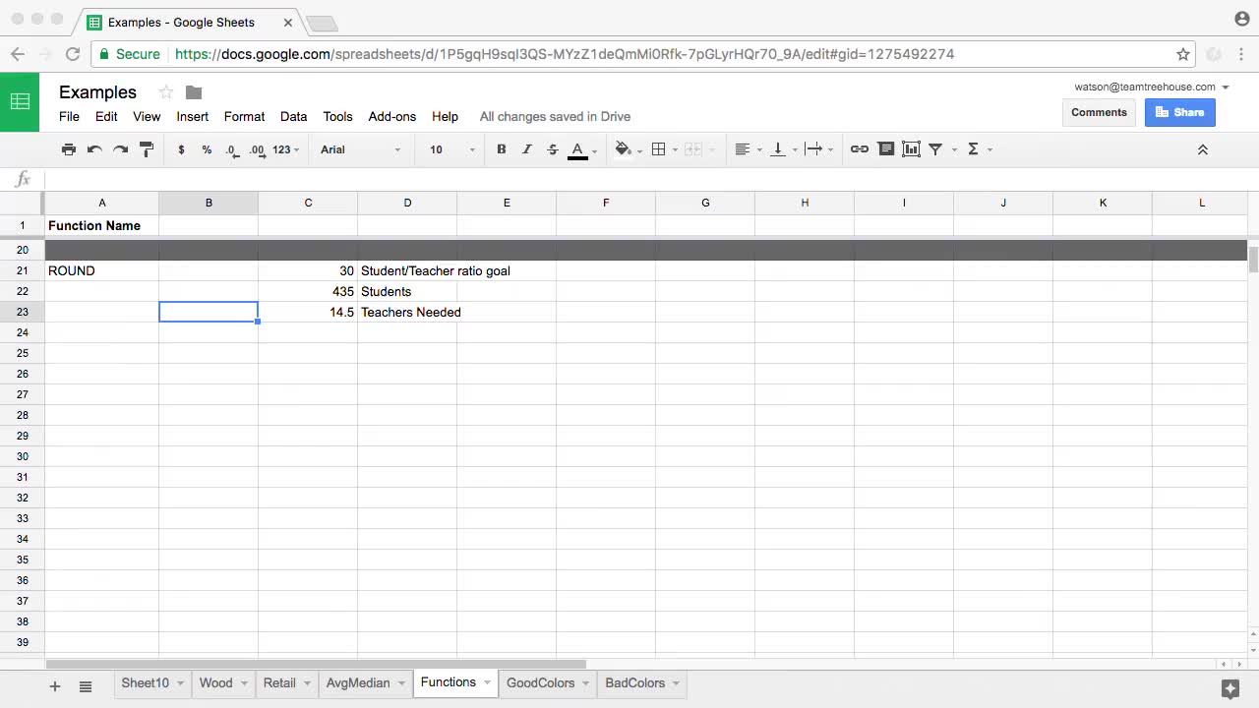Toggle bold formatting
This screenshot has width=1259, height=708.
point(502,149)
